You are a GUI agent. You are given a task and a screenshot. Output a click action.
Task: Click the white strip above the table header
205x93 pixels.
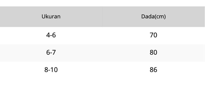(102, 3)
